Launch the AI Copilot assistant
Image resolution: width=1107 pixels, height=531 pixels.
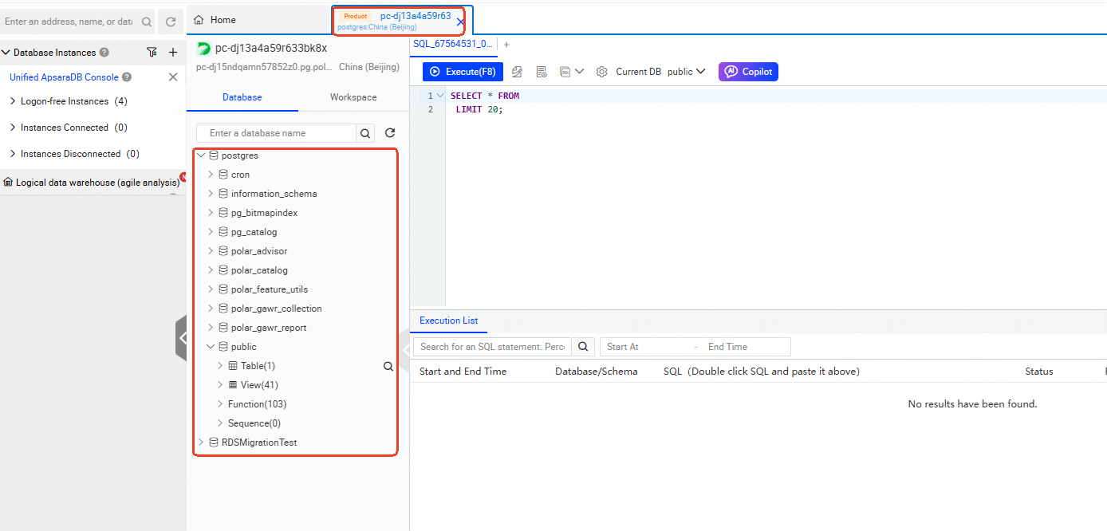(748, 72)
